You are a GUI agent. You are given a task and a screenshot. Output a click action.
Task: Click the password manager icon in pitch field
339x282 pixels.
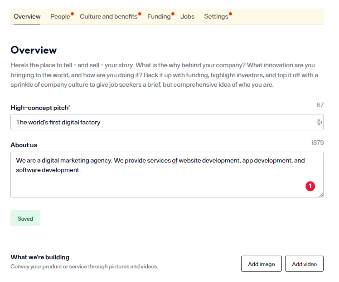click(319, 122)
